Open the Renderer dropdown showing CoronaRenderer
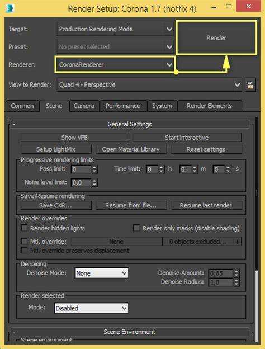Viewport: 265px width, 349px height. tap(115, 64)
